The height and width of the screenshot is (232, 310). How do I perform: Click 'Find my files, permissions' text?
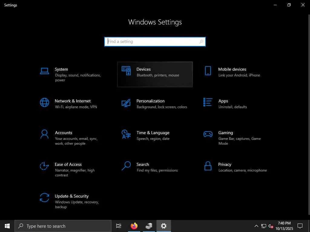tap(157, 170)
